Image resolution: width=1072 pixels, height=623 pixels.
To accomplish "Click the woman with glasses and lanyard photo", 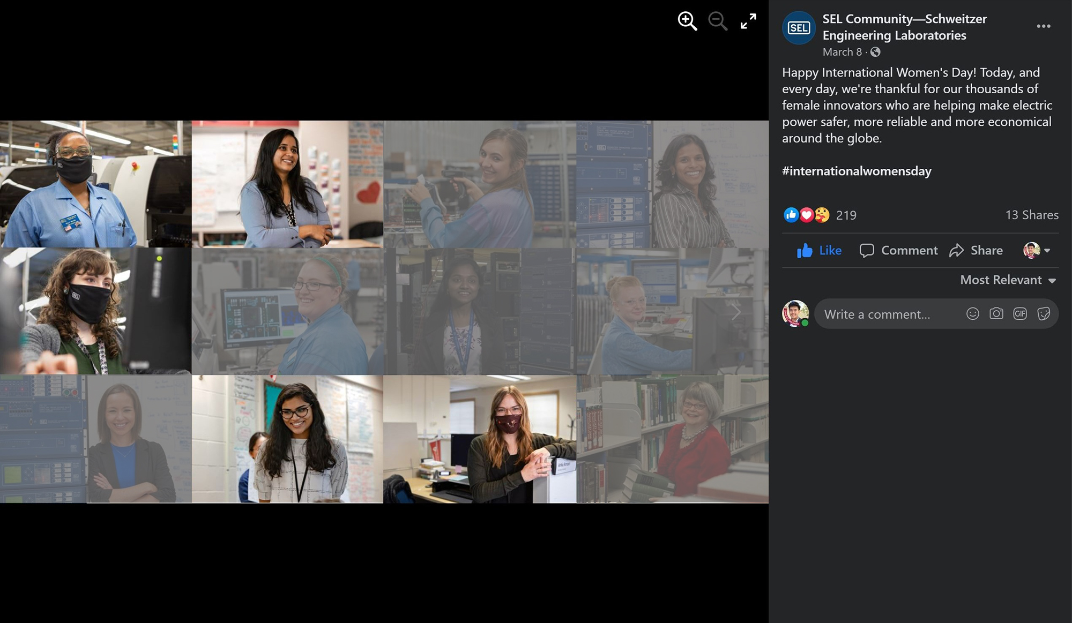I will [287, 439].
